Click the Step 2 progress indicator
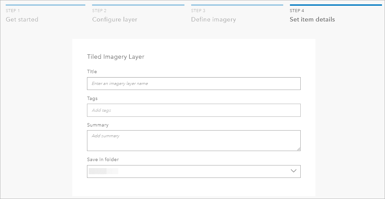Screen dimensions: 385x199 (x=138, y=5)
